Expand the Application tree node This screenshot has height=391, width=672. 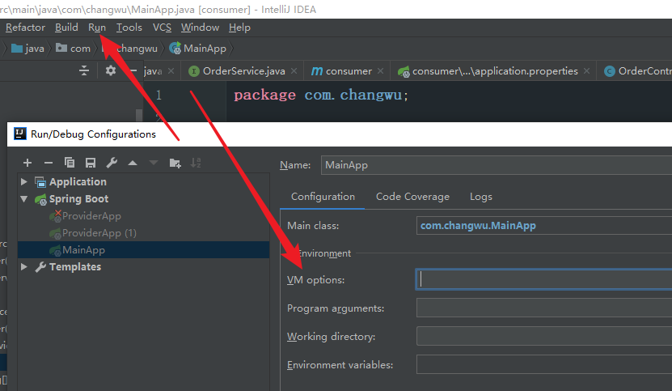point(24,182)
